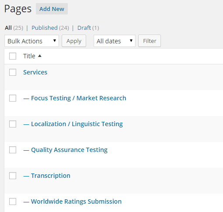Show All pages filter
This screenshot has width=223, height=212.
(8, 28)
